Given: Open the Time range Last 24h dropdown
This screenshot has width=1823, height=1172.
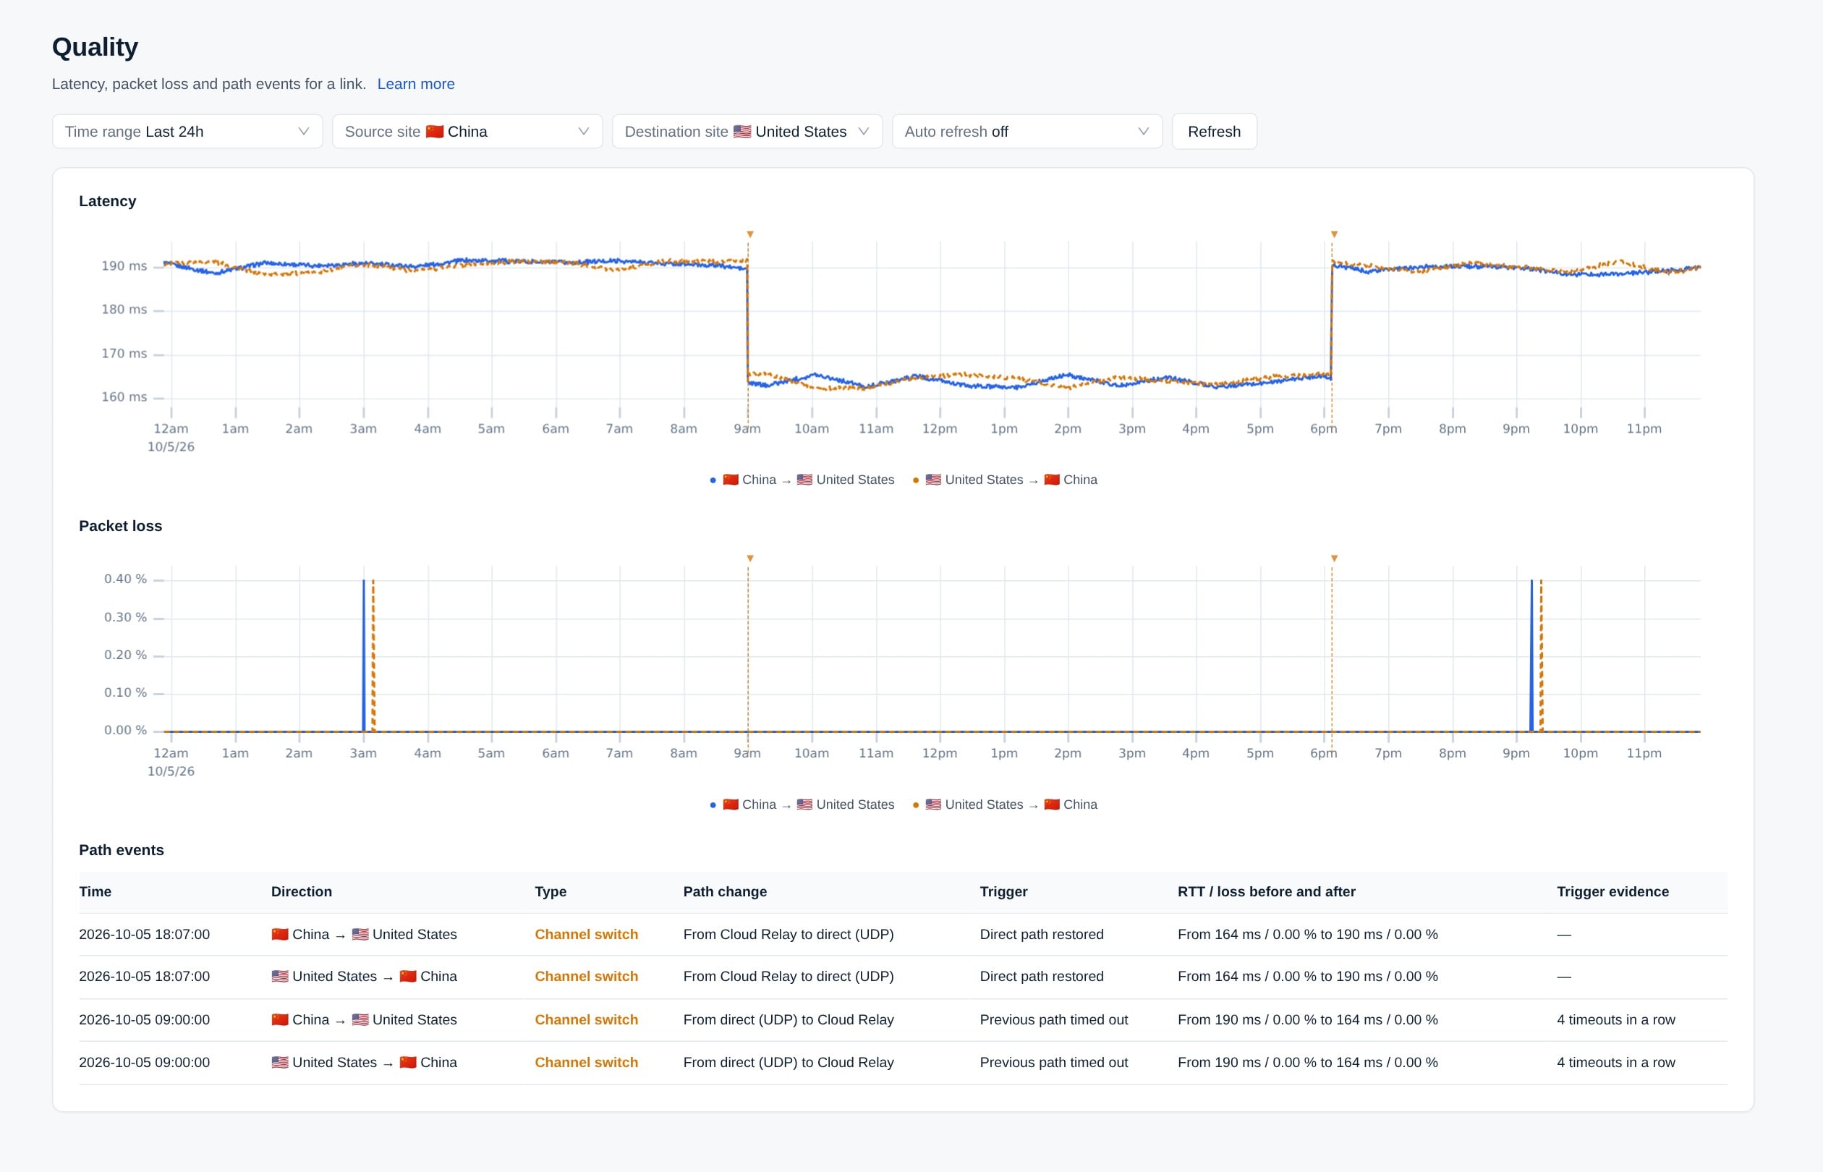Looking at the screenshot, I should tap(187, 132).
